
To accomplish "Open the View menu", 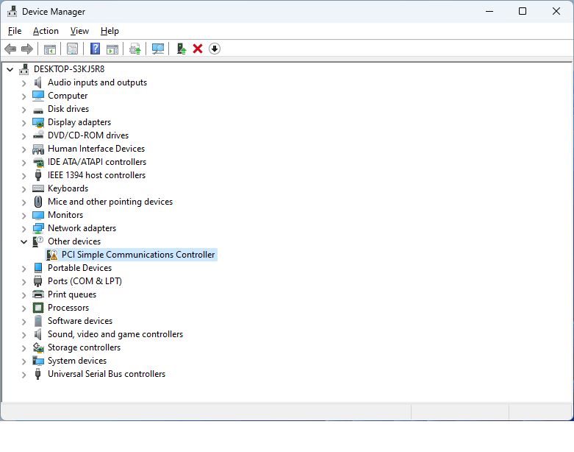I will point(79,31).
